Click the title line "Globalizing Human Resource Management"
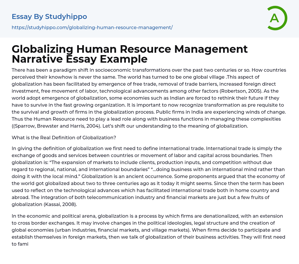 [130, 49]
